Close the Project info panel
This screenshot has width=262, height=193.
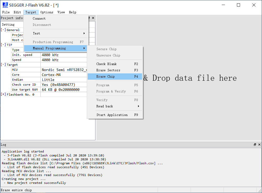pyautogui.click(x=93, y=18)
